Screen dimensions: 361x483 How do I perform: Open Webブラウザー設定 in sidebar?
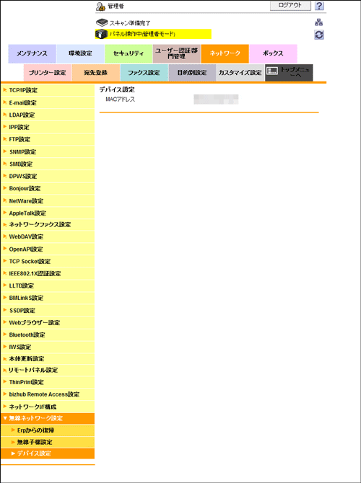48,323
